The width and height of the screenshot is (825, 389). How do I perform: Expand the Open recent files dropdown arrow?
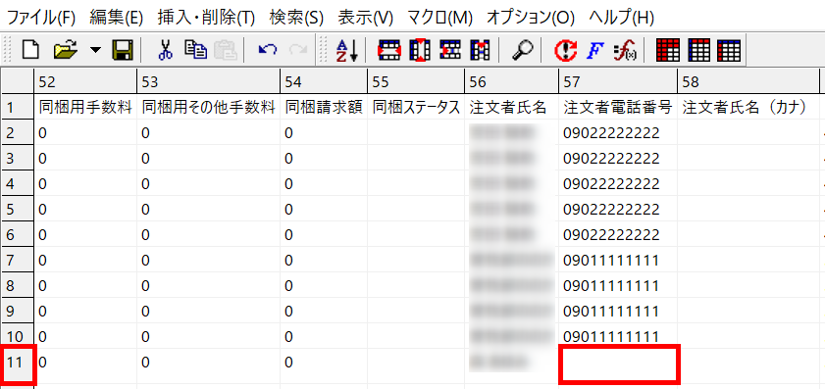95,50
